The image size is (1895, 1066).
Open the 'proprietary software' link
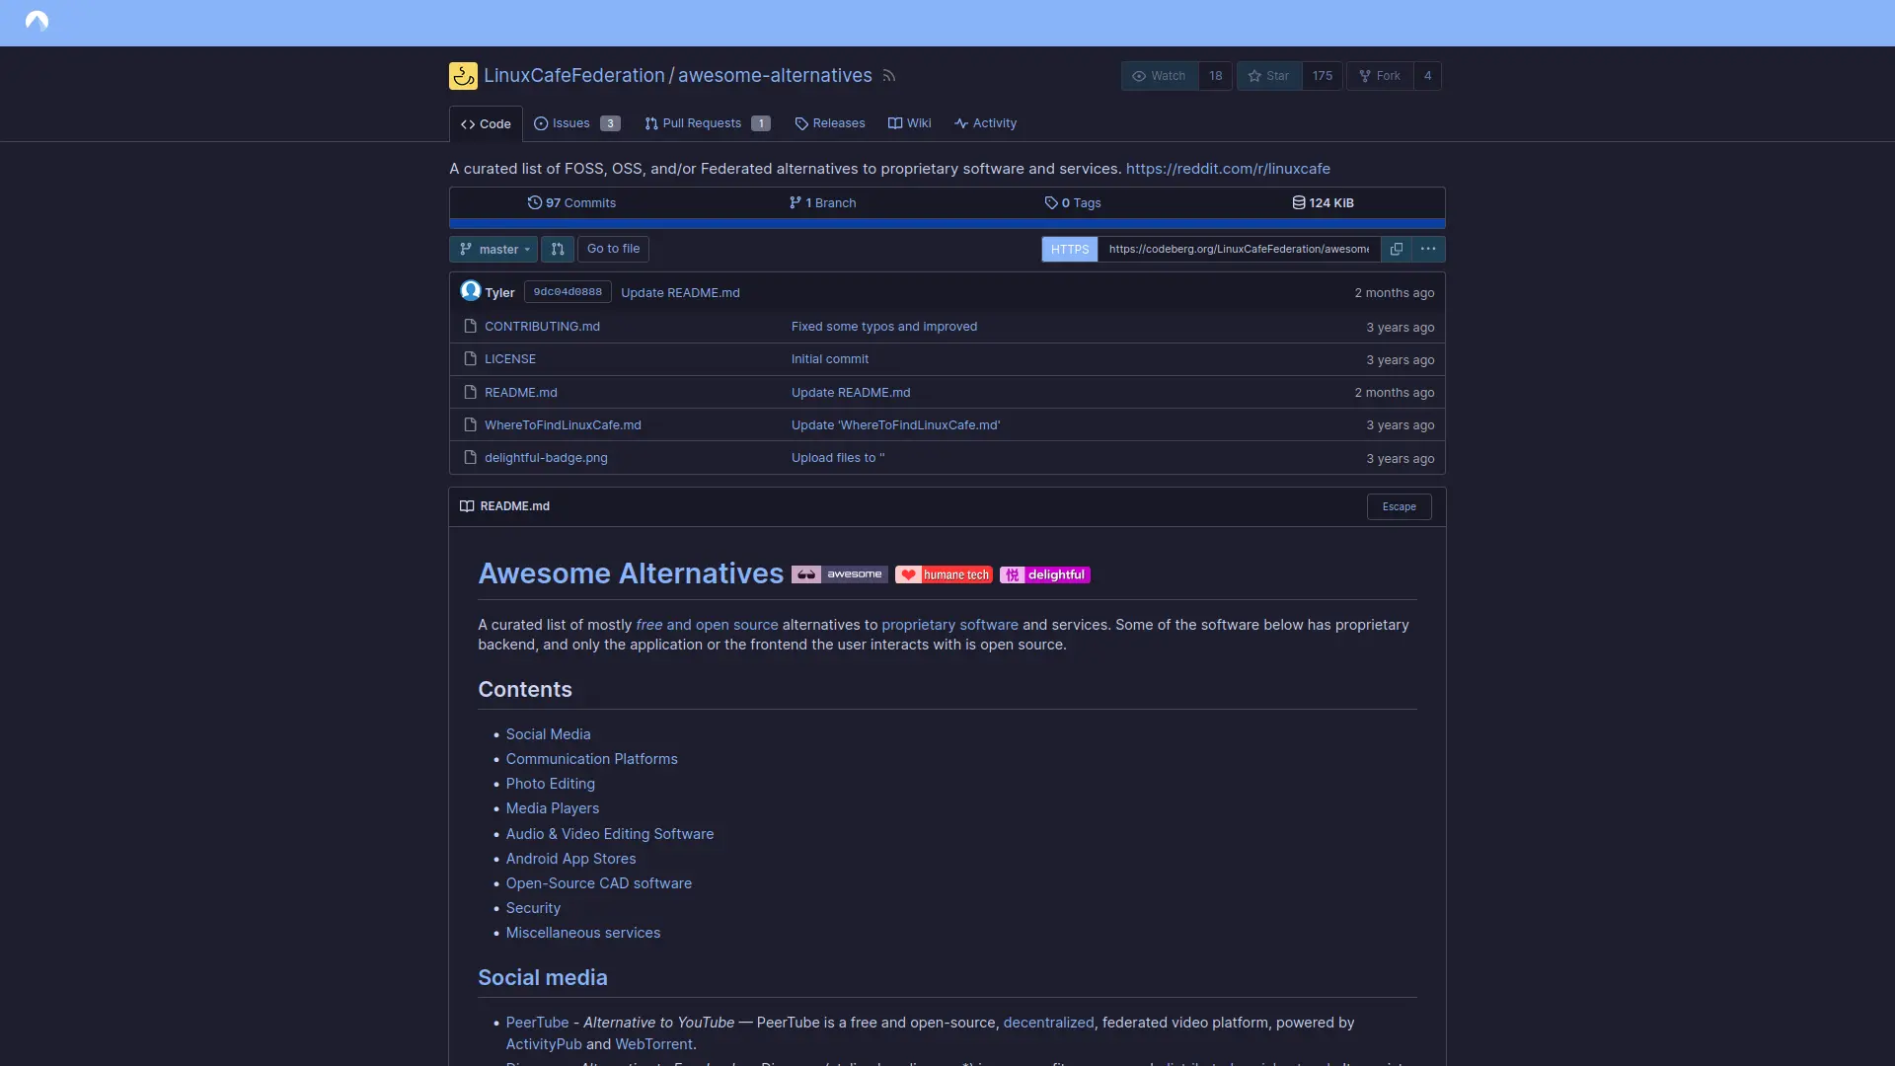tap(949, 625)
